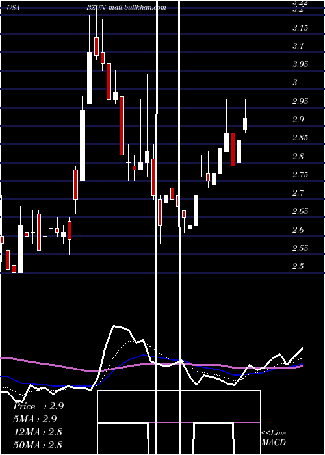The width and height of the screenshot is (325, 455).
Task: Click the 2.7 price axis label
Action: click(x=298, y=194)
